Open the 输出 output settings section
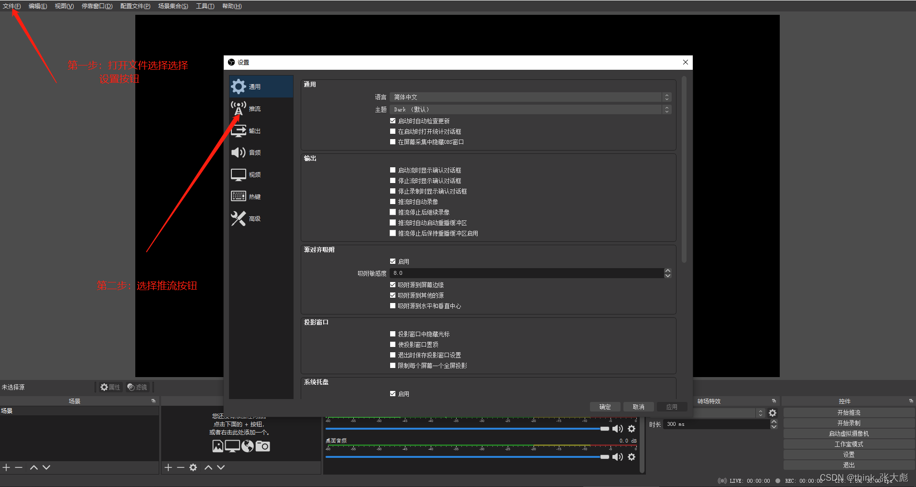The image size is (916, 487). [x=261, y=130]
